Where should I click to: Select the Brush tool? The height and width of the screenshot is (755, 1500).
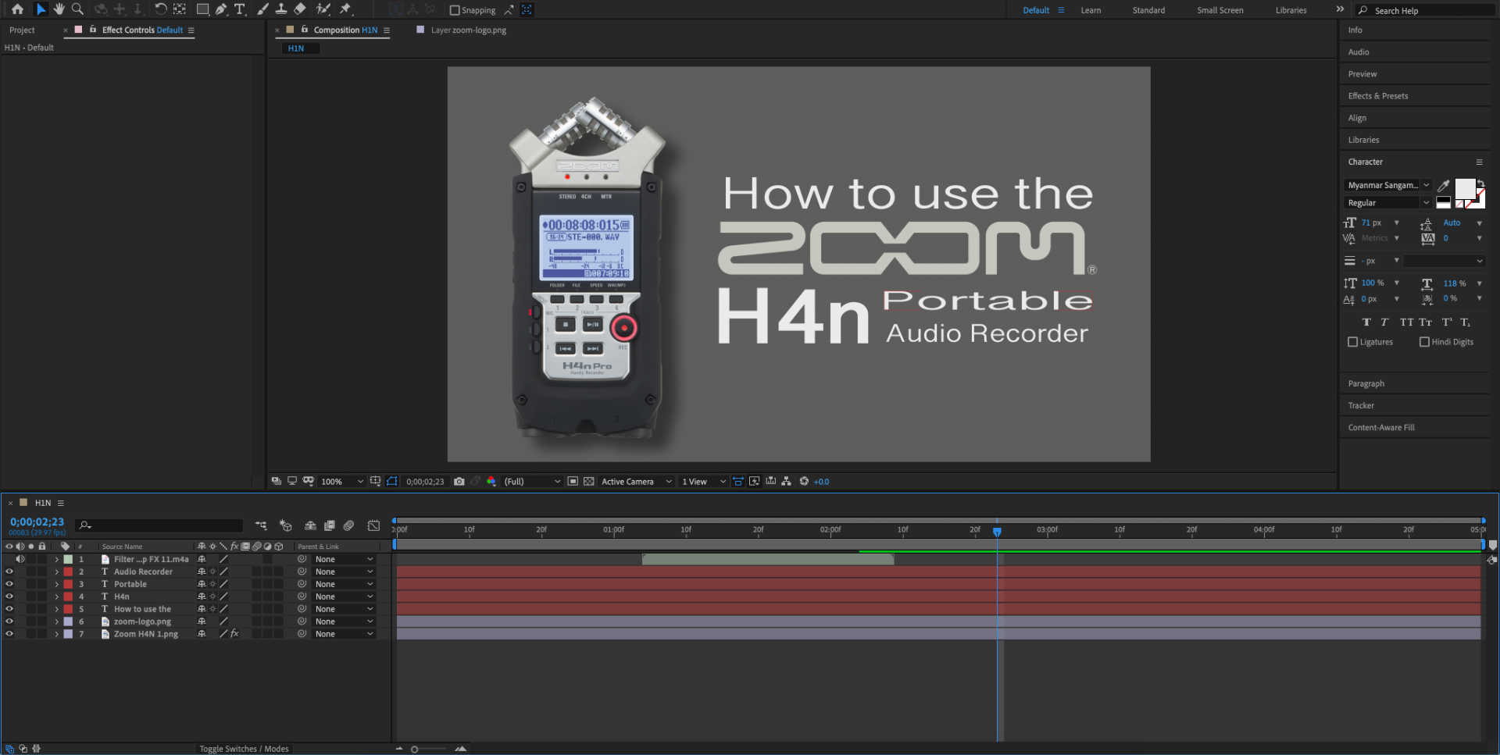coord(263,9)
